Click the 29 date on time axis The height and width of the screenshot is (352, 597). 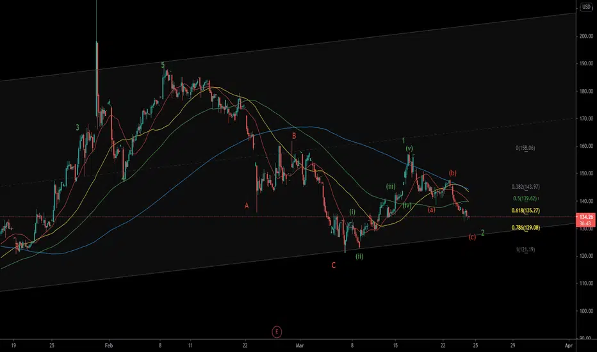point(513,346)
